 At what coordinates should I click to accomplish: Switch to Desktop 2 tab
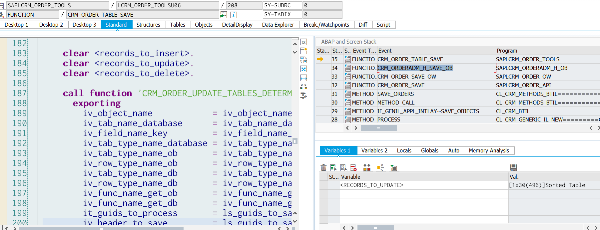[51, 25]
